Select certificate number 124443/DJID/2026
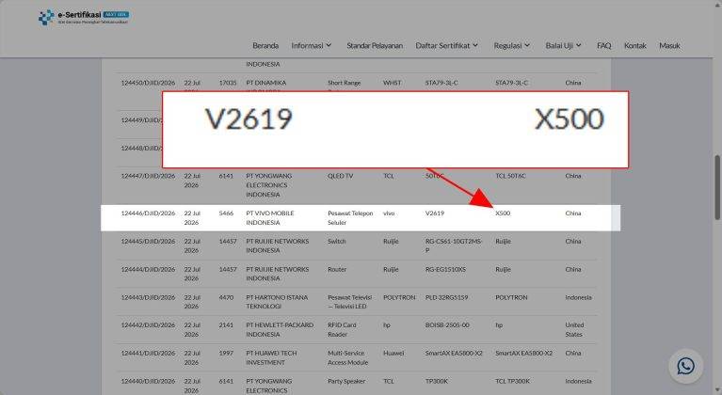722x395 pixels. (148, 297)
